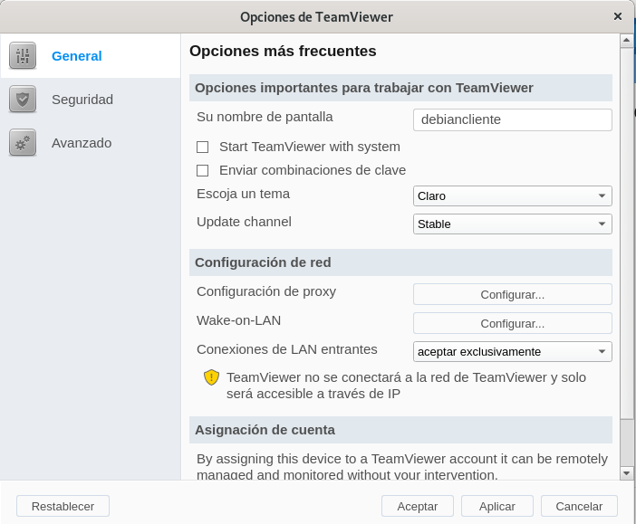
Task: Click the General sliders icon
Action: [x=23, y=55]
